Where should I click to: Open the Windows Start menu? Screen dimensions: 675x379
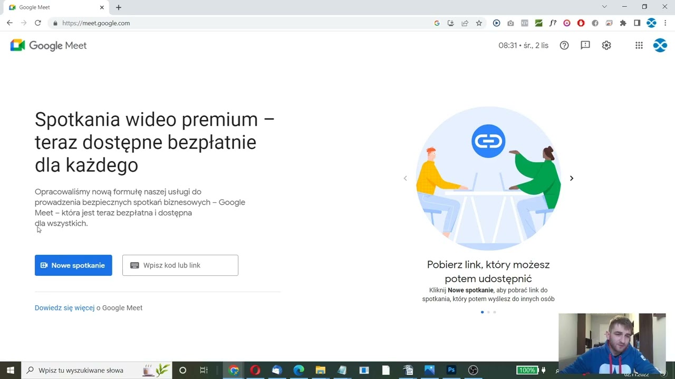[11, 370]
